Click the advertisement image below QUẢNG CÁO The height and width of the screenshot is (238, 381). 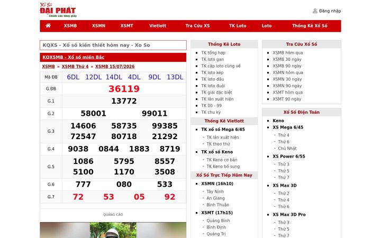[113, 230]
